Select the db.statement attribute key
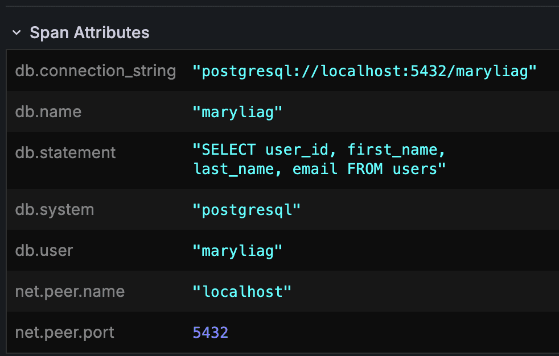 65,152
